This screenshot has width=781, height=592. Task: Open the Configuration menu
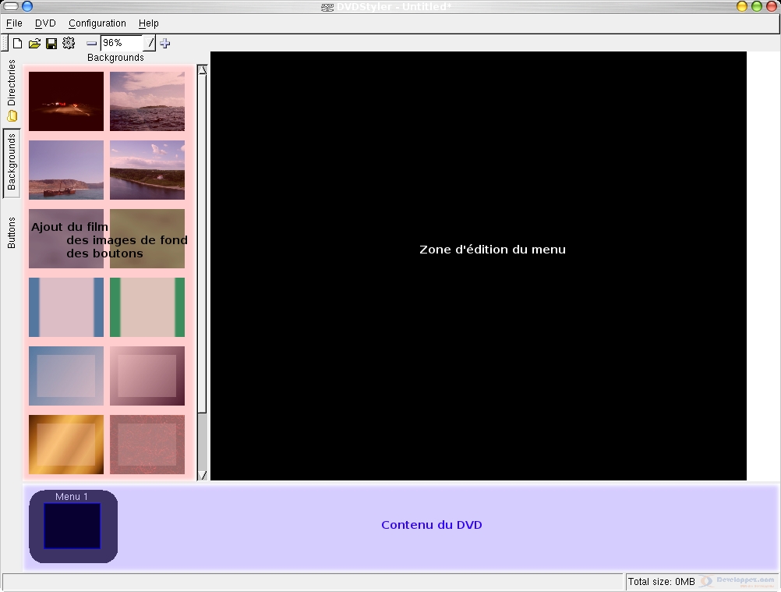97,23
